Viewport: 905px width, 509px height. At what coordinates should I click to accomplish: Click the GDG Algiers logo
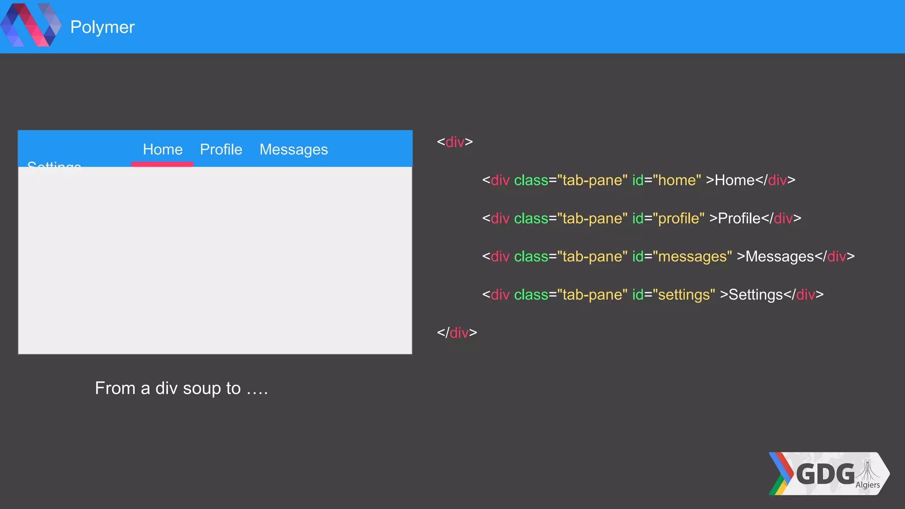click(x=828, y=474)
